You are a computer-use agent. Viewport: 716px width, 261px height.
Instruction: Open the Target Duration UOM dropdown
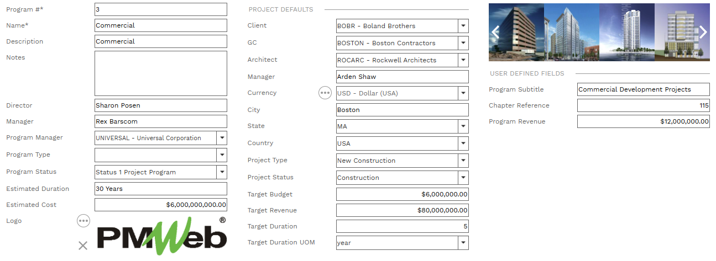[463, 243]
